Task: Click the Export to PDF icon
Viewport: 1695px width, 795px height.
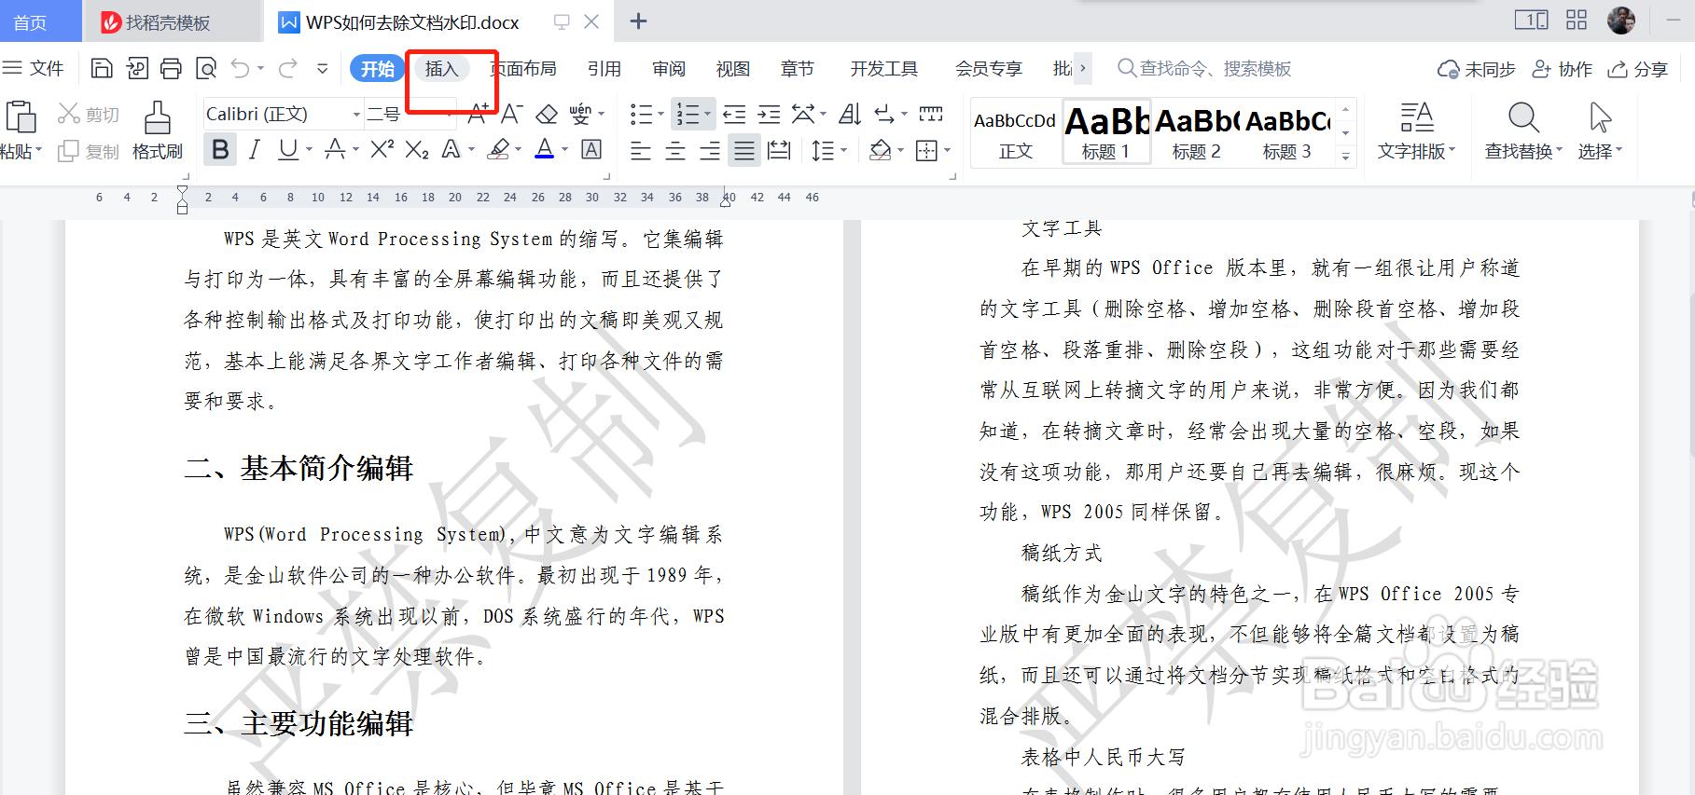Action: (137, 68)
